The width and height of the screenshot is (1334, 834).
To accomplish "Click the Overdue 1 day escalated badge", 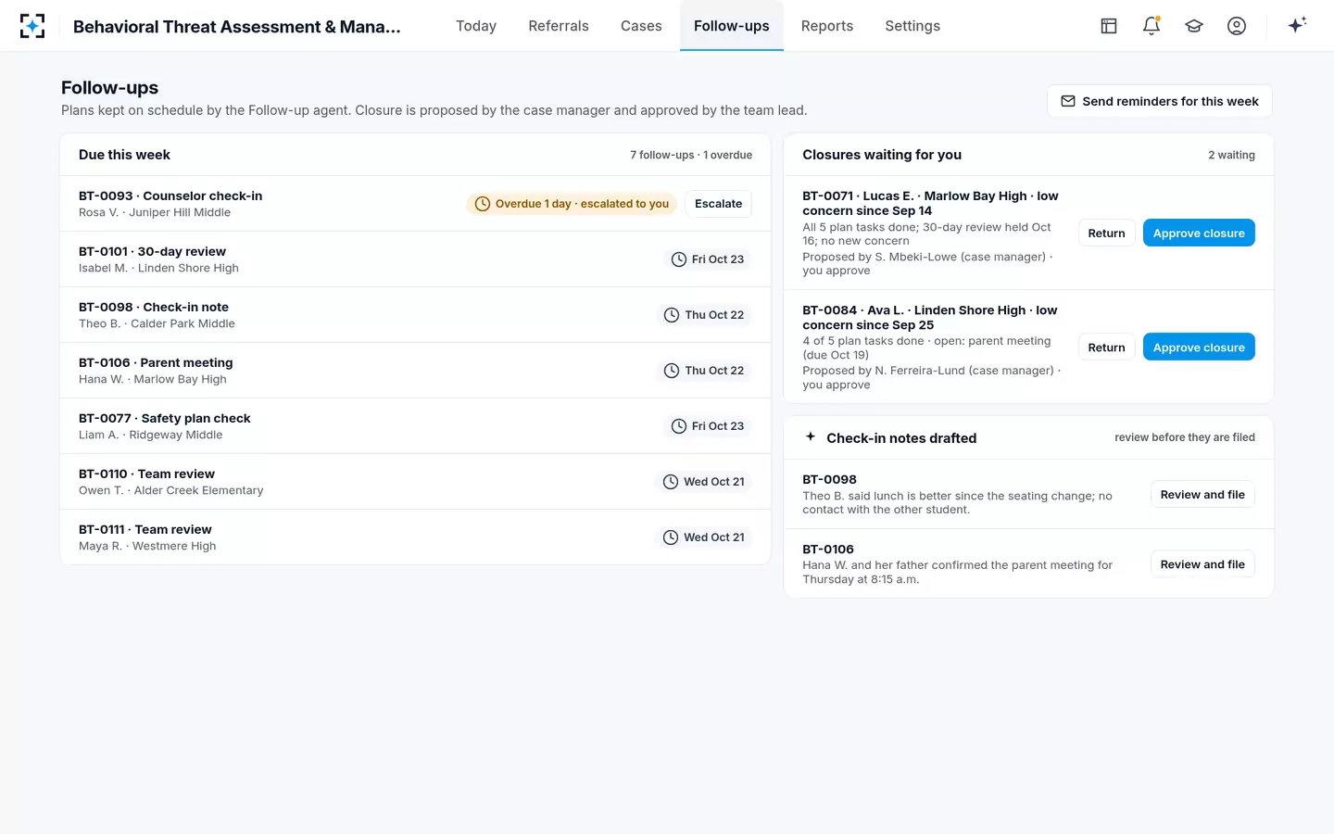I will (572, 204).
